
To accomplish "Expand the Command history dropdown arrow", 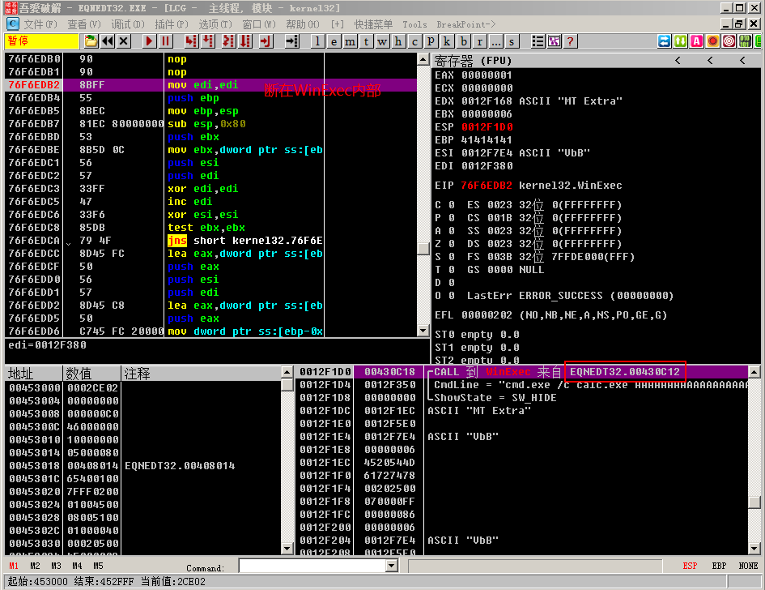I will [391, 566].
